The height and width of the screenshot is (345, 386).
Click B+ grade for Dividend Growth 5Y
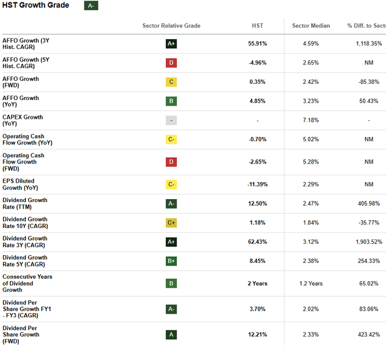point(171,261)
